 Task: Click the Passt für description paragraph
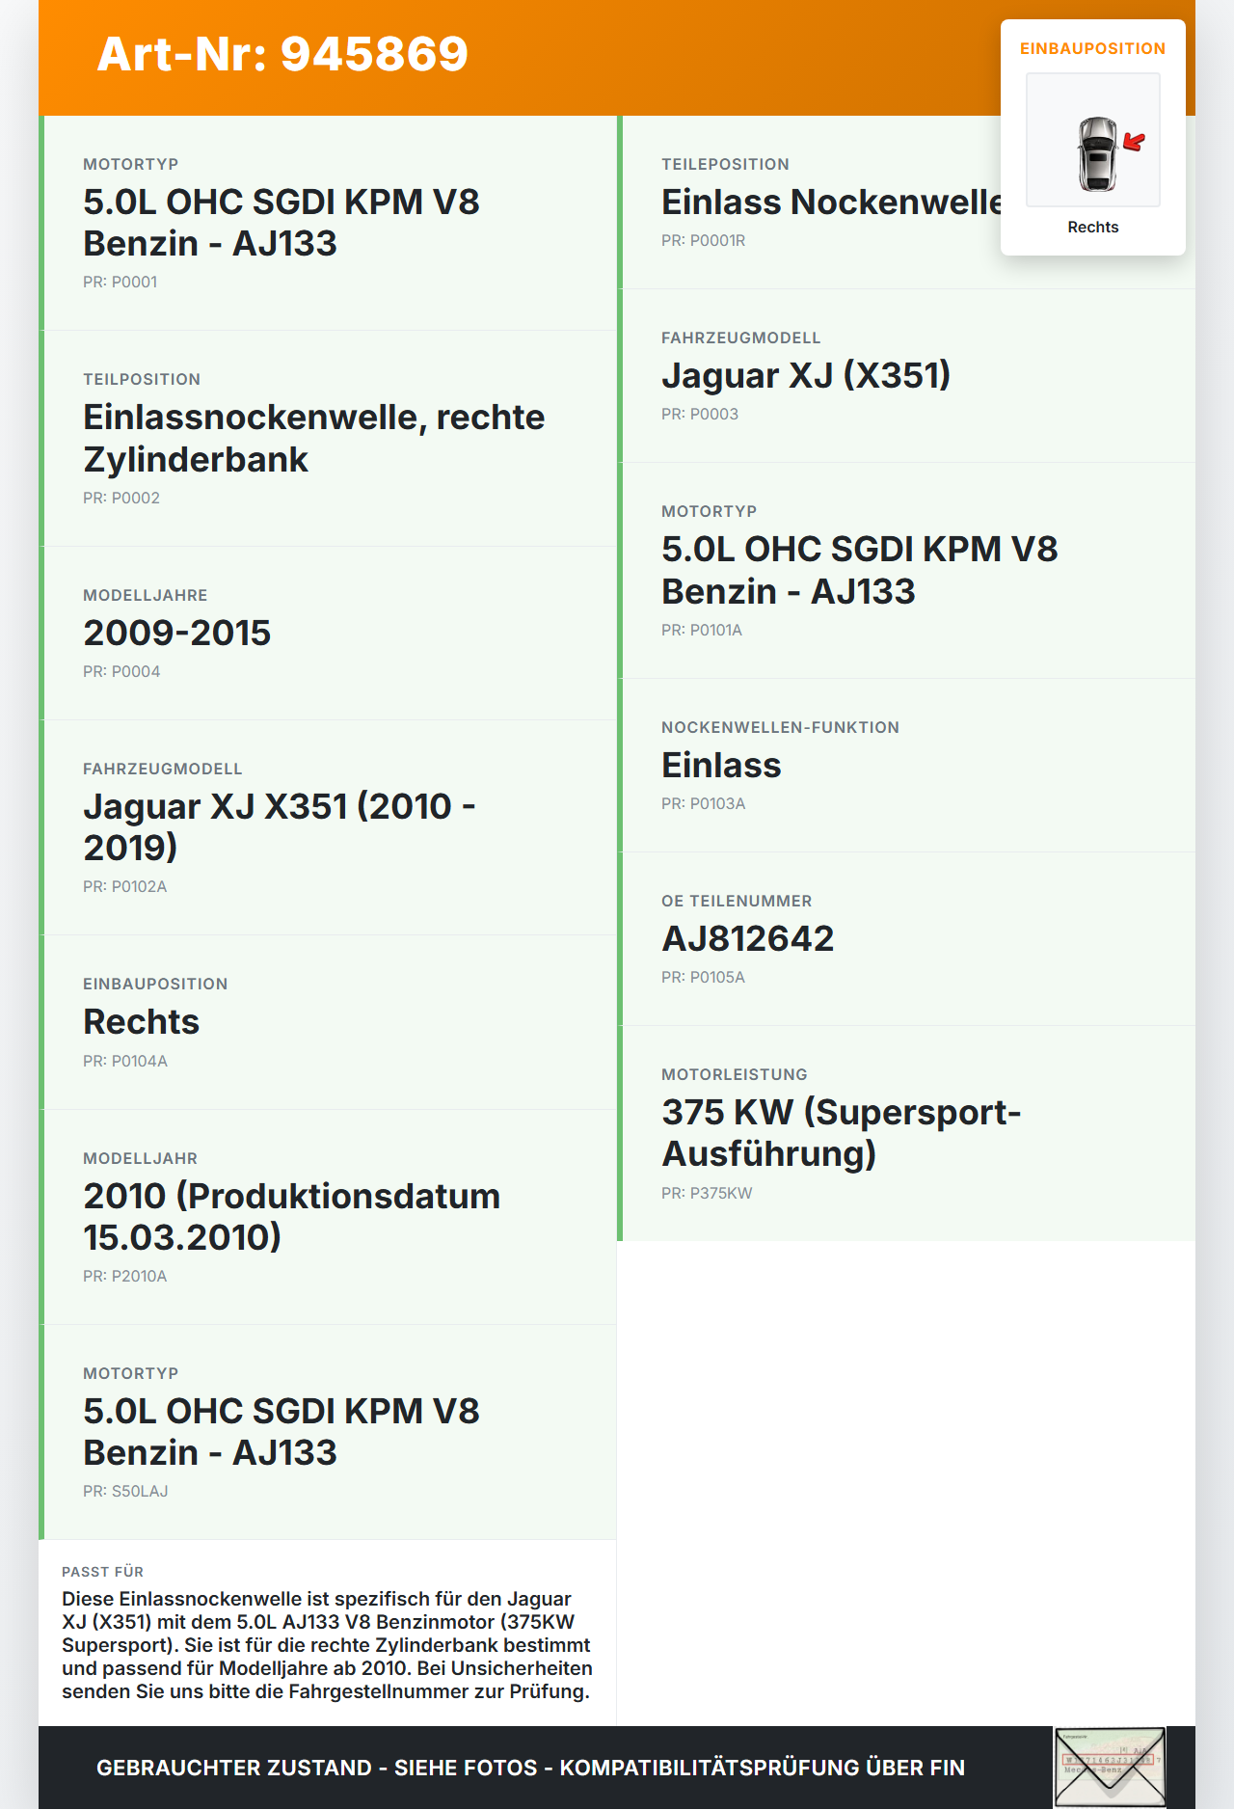pos(327,1645)
